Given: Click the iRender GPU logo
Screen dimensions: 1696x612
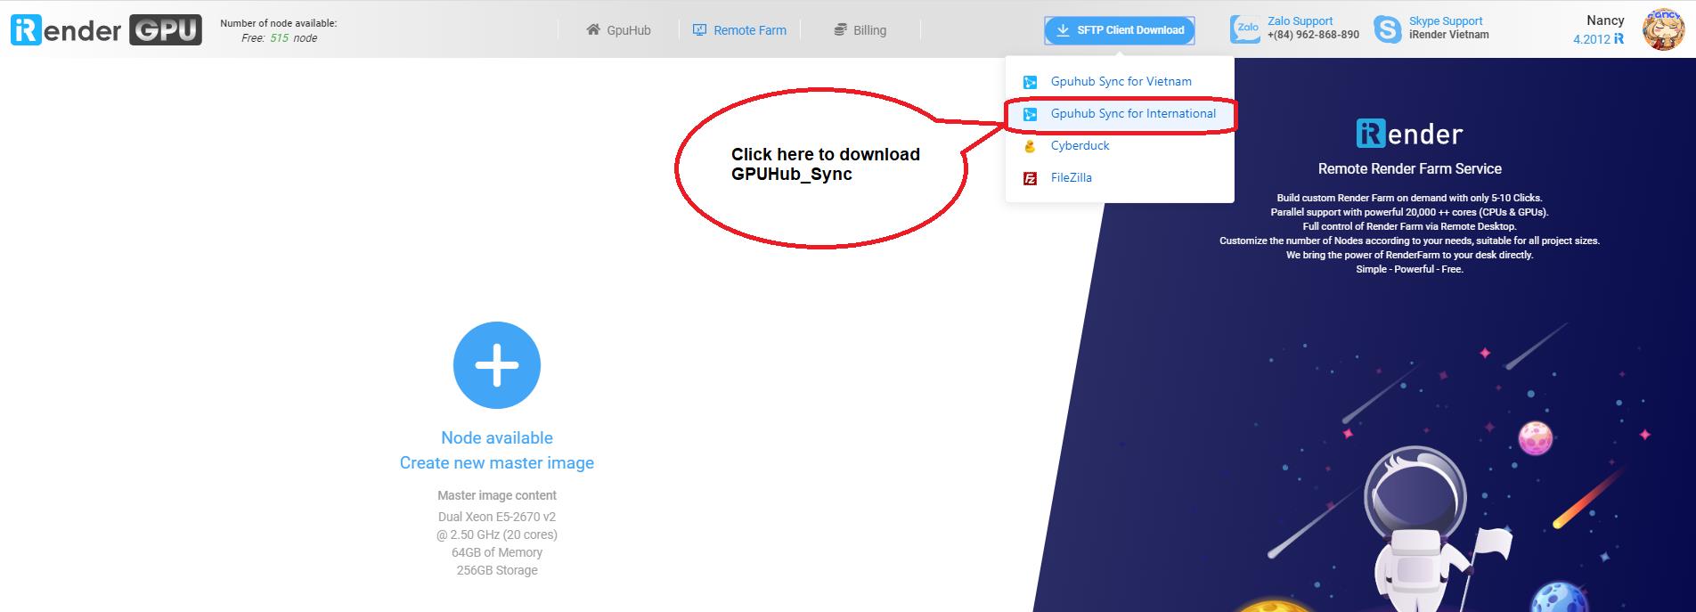Looking at the screenshot, I should pos(105,30).
